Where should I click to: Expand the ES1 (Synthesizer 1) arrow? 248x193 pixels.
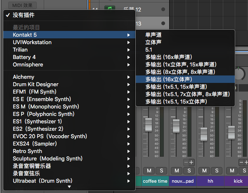coord(129,122)
